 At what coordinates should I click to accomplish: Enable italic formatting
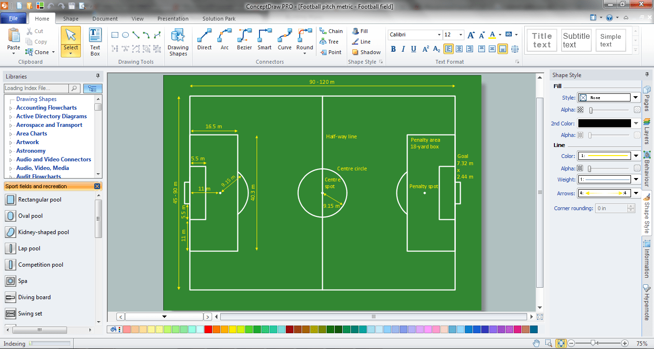click(x=403, y=49)
